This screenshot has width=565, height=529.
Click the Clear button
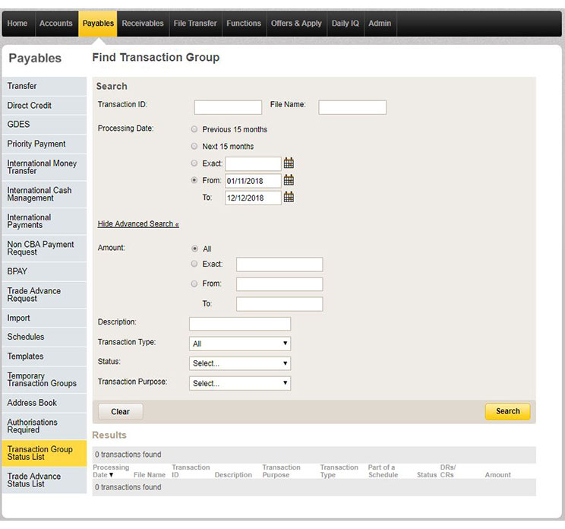pos(120,411)
